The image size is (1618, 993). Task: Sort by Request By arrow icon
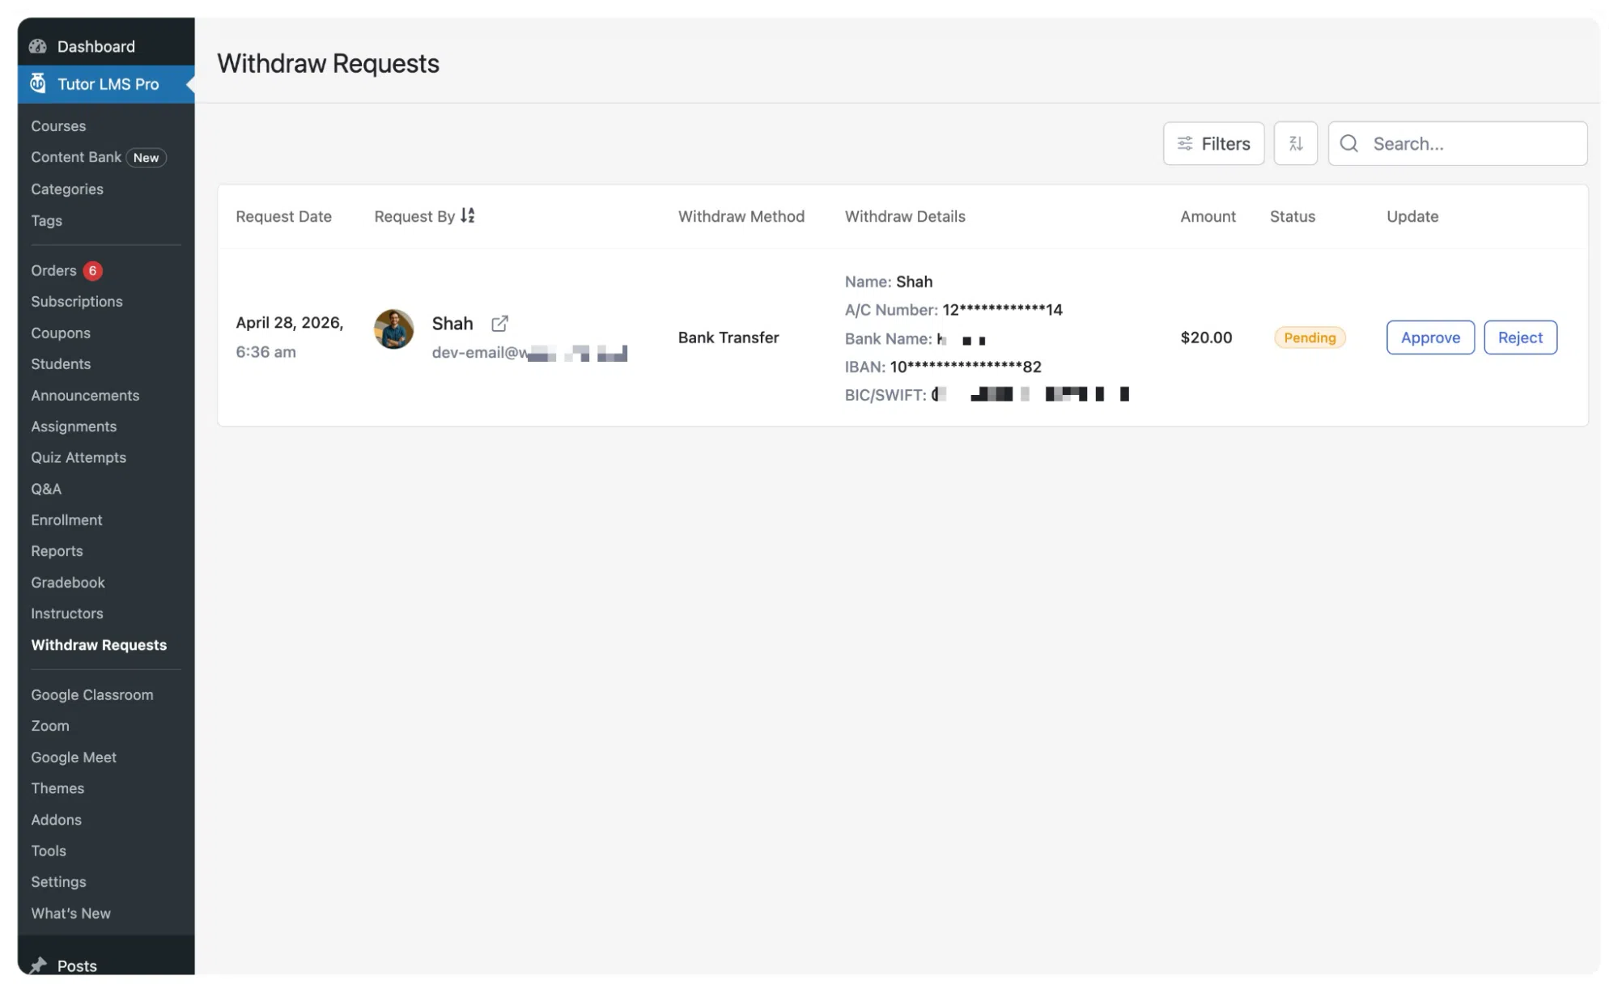468,215
